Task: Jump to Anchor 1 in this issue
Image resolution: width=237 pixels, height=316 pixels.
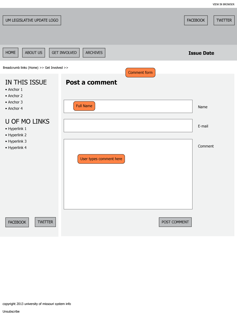Action: pyautogui.click(x=15, y=90)
